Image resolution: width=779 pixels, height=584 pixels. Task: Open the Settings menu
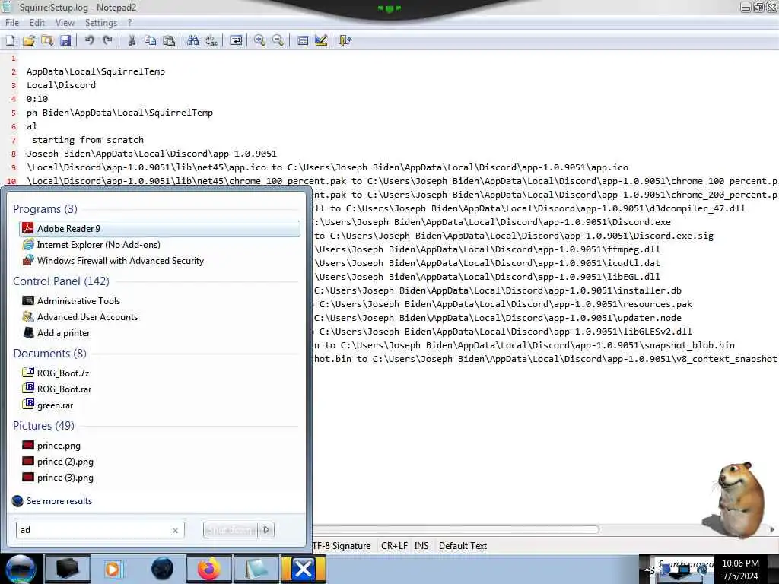tap(101, 23)
